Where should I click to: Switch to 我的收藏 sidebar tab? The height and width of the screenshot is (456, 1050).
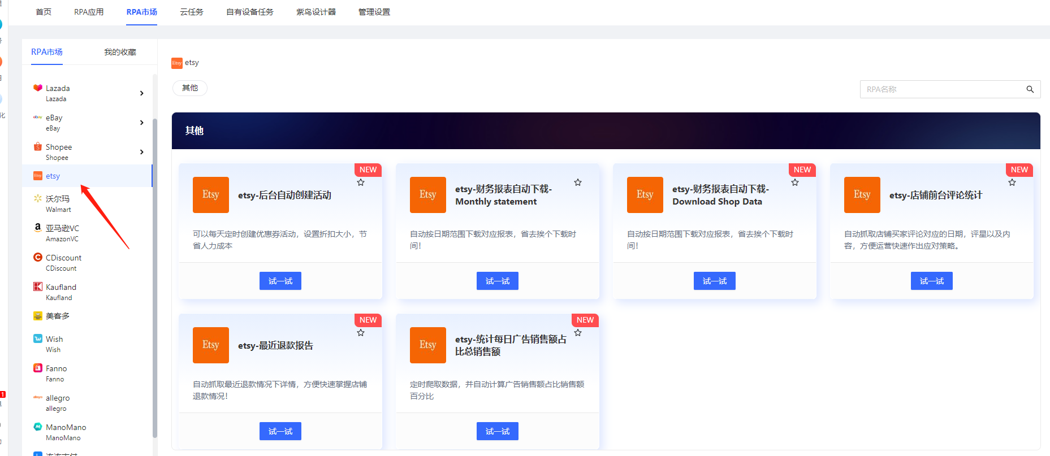click(x=120, y=52)
